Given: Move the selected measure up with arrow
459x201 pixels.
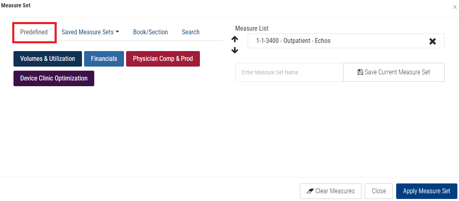Looking at the screenshot, I should (x=235, y=40).
